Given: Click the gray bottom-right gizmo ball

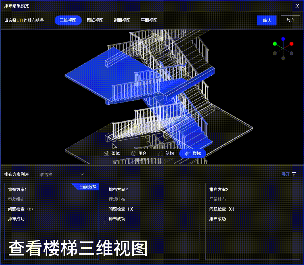Looking at the screenshot, I should pos(291,53).
